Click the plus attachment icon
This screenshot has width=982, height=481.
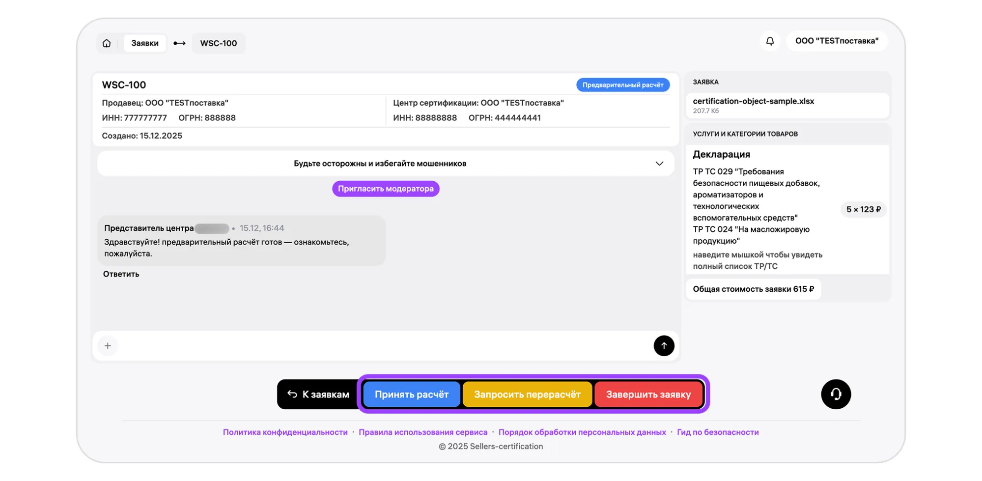click(x=108, y=346)
